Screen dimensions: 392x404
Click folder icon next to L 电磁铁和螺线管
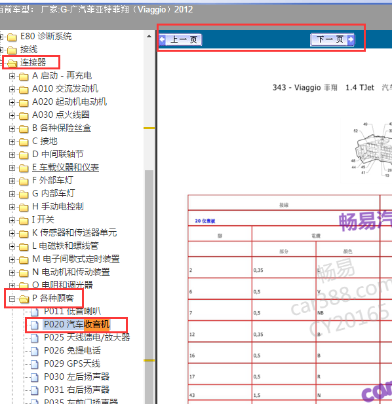(24, 247)
